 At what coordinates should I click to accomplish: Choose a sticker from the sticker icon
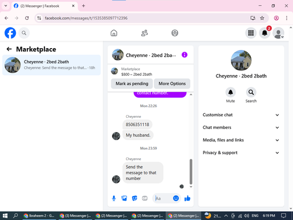(x=134, y=198)
